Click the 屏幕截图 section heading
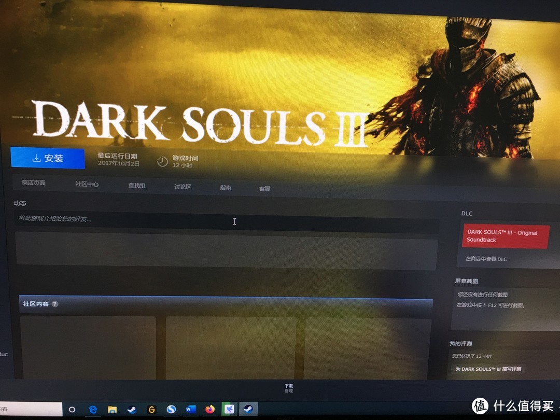Screen dimensions: 560x420 [x=466, y=281]
